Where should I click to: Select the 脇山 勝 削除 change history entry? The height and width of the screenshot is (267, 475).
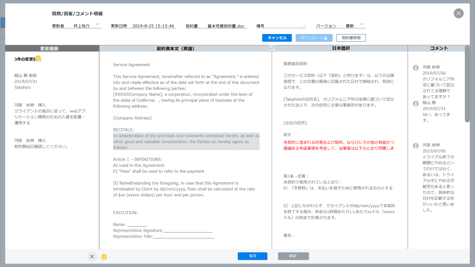tap(26, 81)
